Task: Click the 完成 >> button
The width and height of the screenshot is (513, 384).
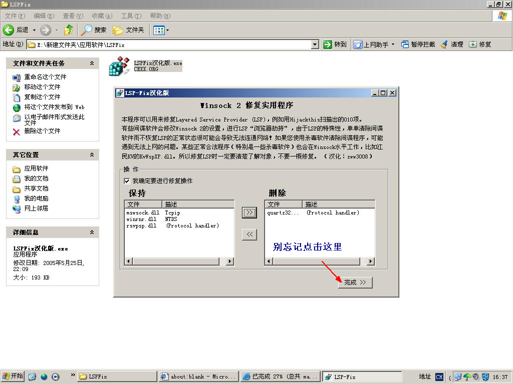Action: coord(355,282)
